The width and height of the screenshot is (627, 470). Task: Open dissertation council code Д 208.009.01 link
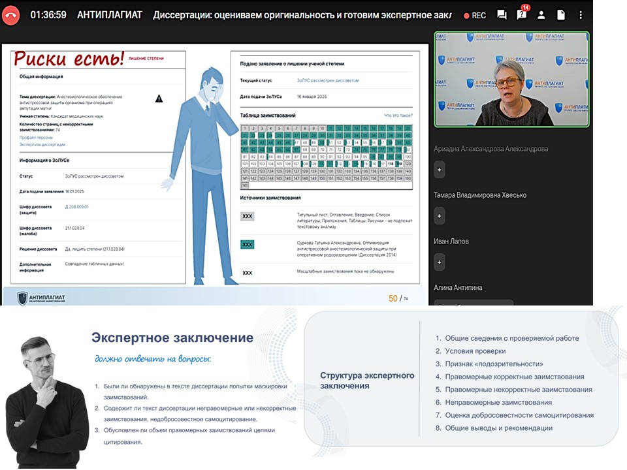pos(76,206)
